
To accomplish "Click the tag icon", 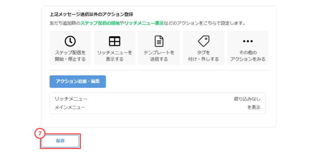I will click(203, 41).
